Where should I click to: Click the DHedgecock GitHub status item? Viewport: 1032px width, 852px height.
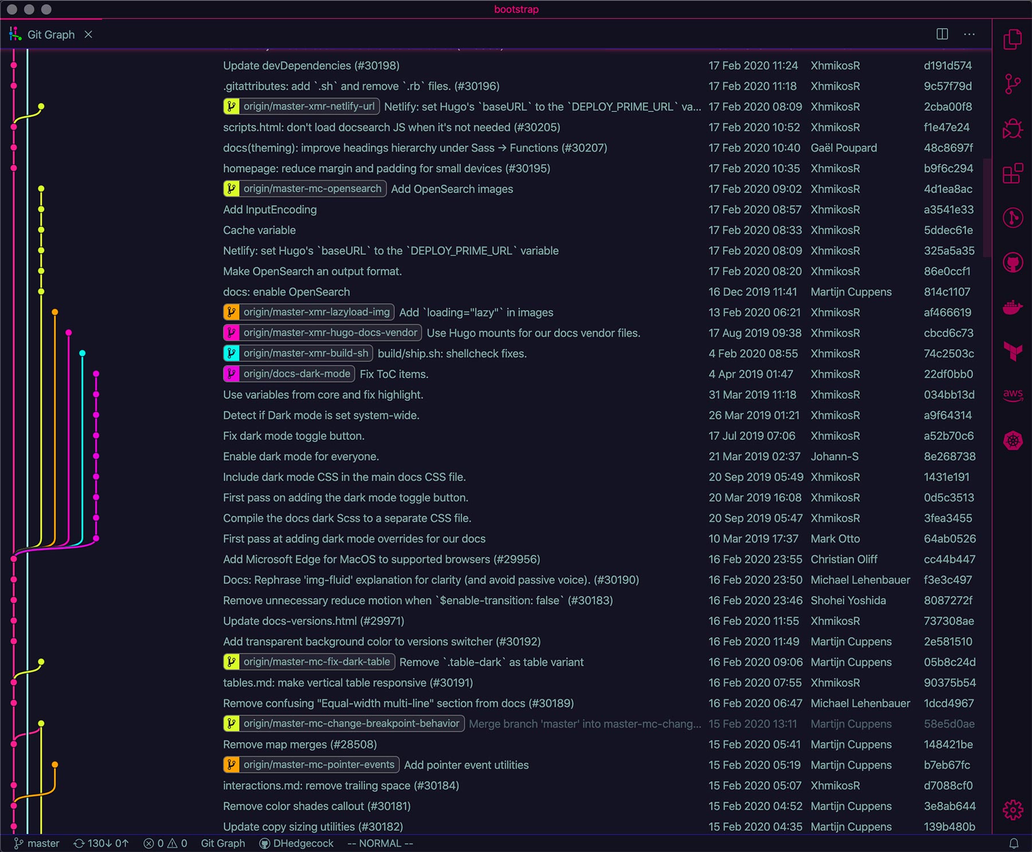point(296,843)
